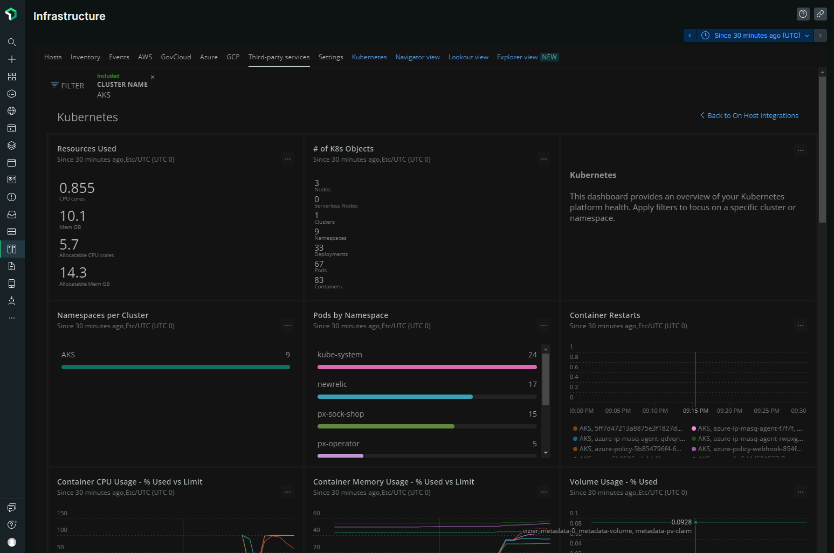The width and height of the screenshot is (834, 553).
Task: Open the Lookout view link
Action: coord(468,57)
